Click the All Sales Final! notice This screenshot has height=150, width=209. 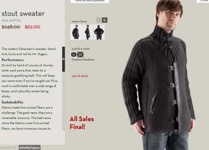click(x=82, y=123)
